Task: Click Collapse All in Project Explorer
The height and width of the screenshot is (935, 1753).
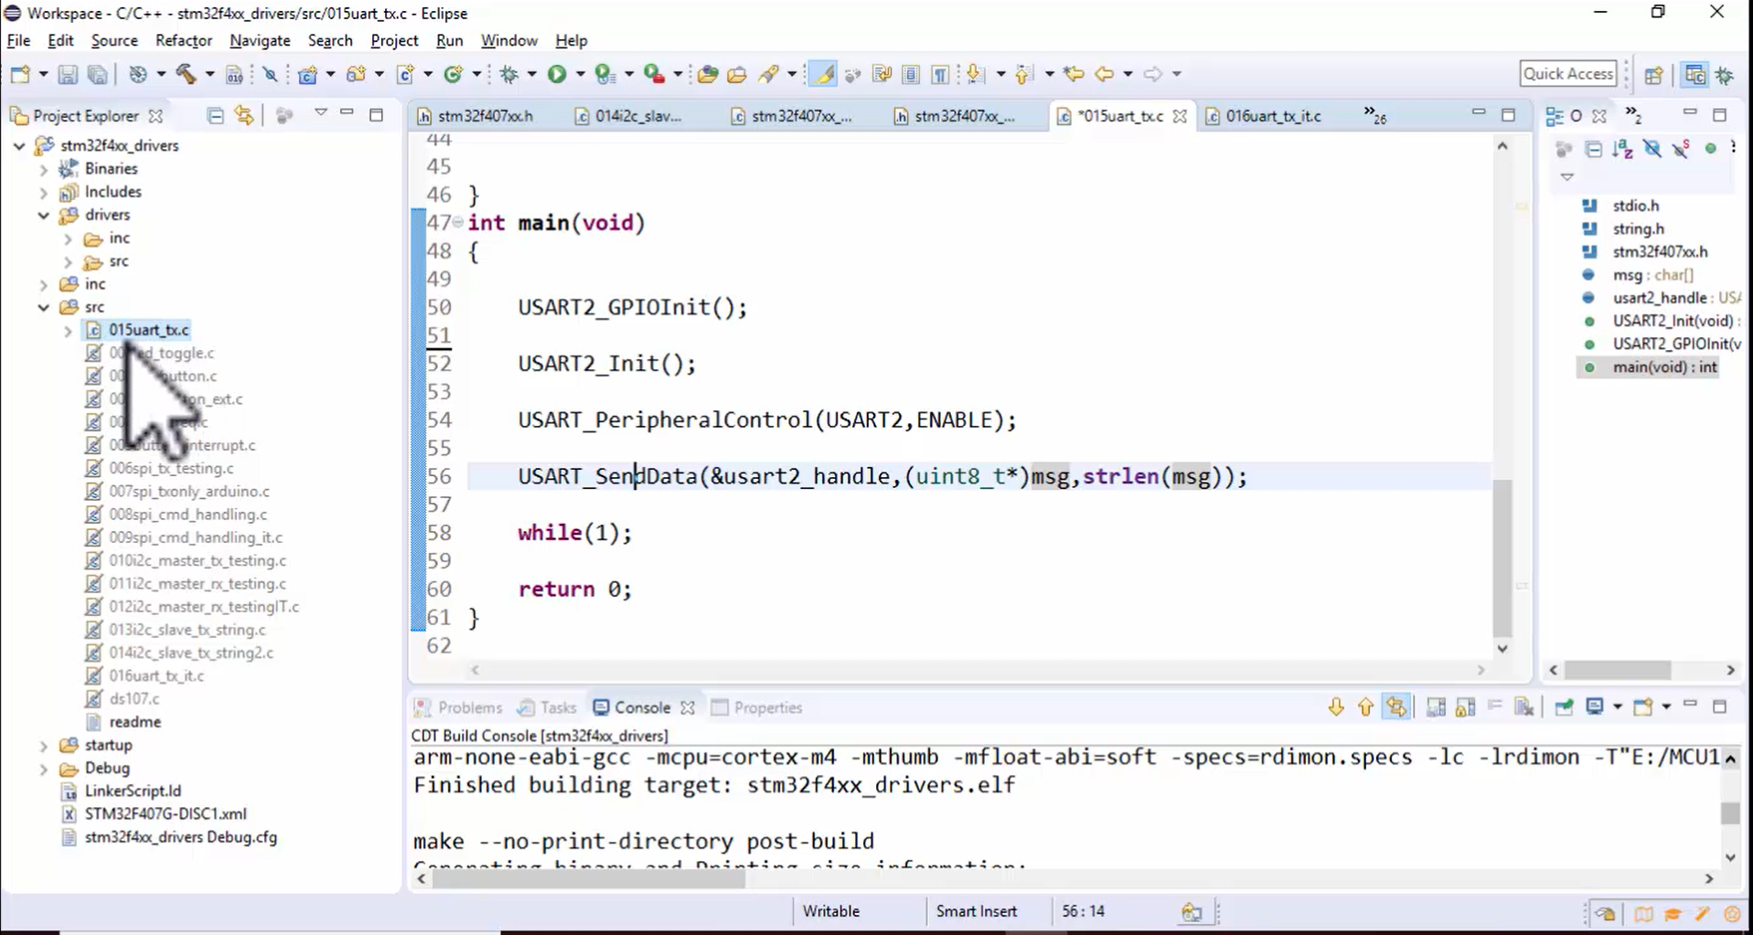Action: [x=215, y=115]
